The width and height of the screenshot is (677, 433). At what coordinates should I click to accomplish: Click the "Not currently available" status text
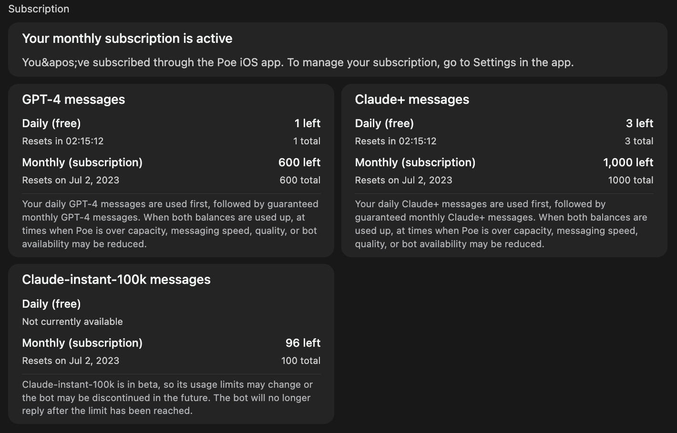(72, 322)
